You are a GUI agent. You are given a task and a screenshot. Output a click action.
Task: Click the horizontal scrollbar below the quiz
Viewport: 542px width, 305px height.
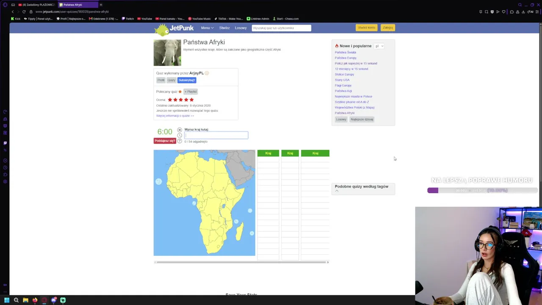[241, 262]
